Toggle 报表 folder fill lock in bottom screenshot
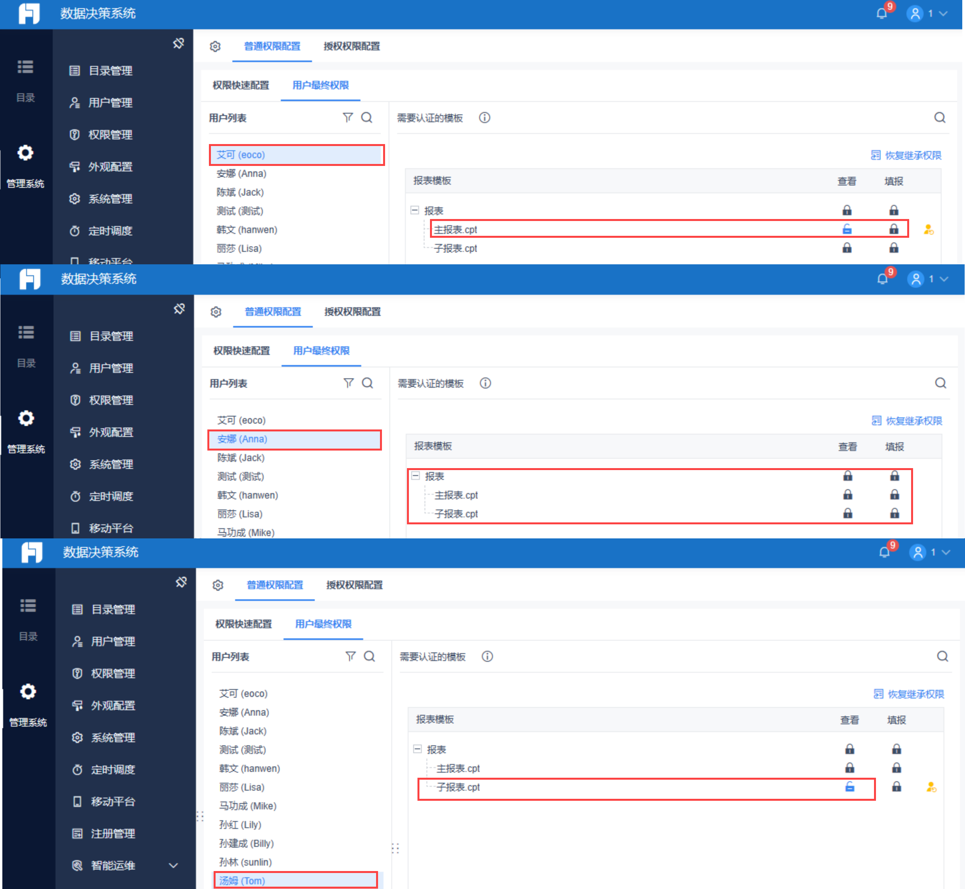The height and width of the screenshot is (889, 965). coord(897,749)
